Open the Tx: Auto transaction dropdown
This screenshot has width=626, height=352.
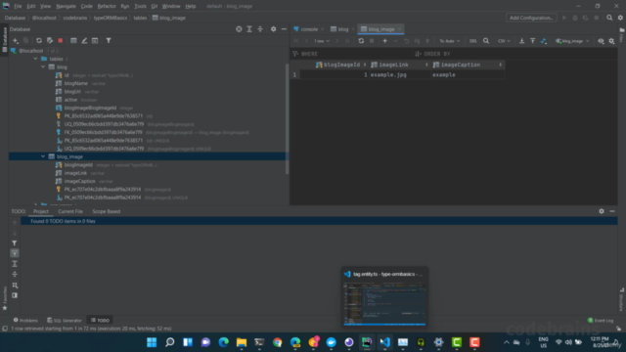tap(450, 41)
